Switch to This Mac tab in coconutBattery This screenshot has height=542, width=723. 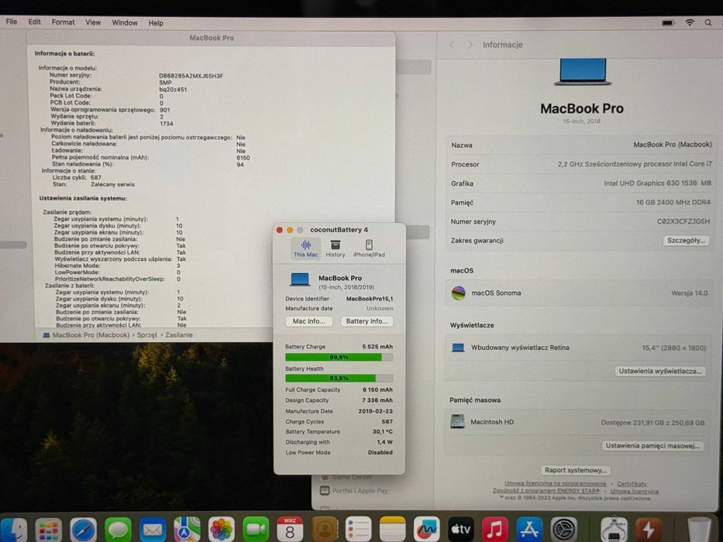click(306, 249)
